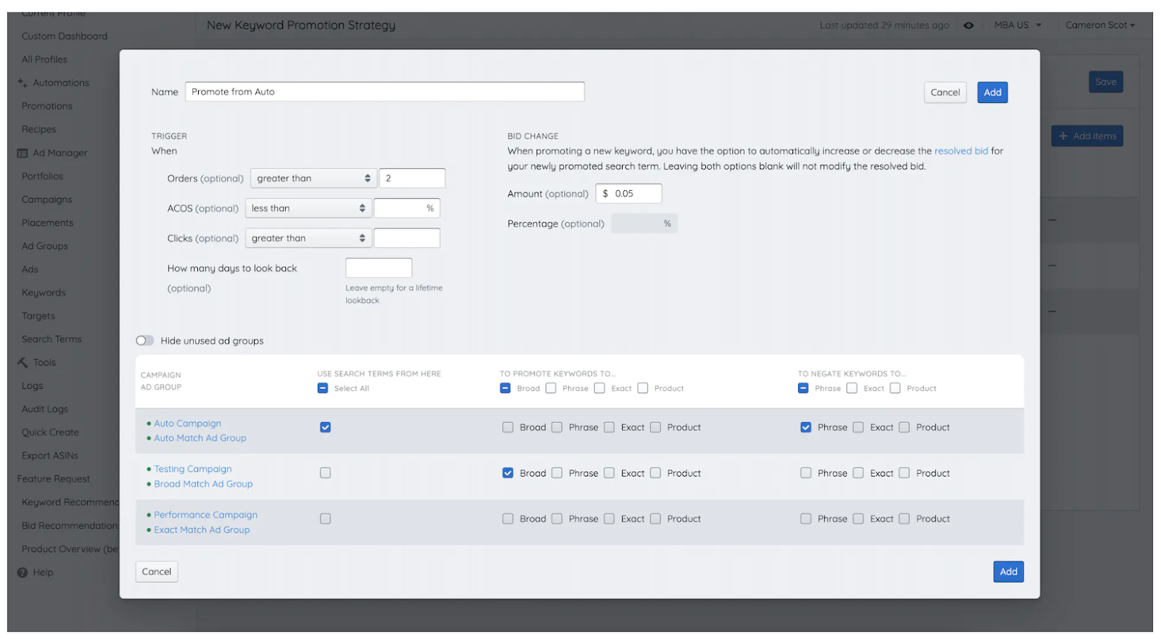The width and height of the screenshot is (1161, 642).
Task: Open Custom Dashboard in sidebar
Action: 65,36
